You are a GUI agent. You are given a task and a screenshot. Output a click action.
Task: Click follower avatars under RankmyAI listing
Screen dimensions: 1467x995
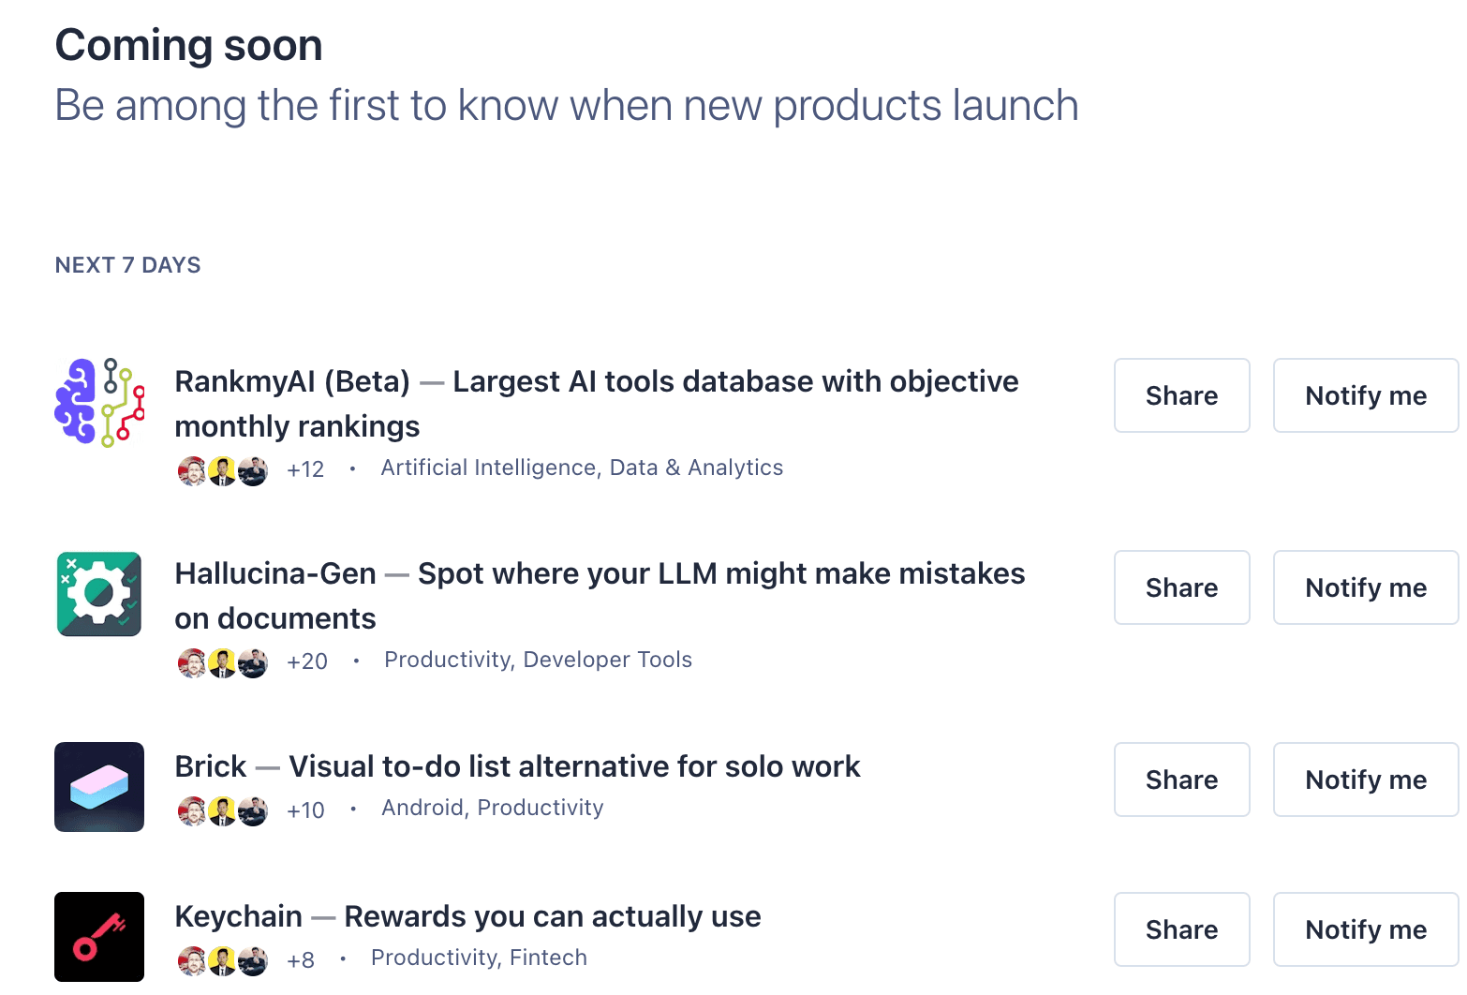(223, 470)
